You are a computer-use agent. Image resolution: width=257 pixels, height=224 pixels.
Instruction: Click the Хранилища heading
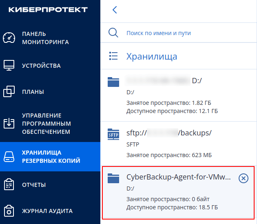[152, 56]
